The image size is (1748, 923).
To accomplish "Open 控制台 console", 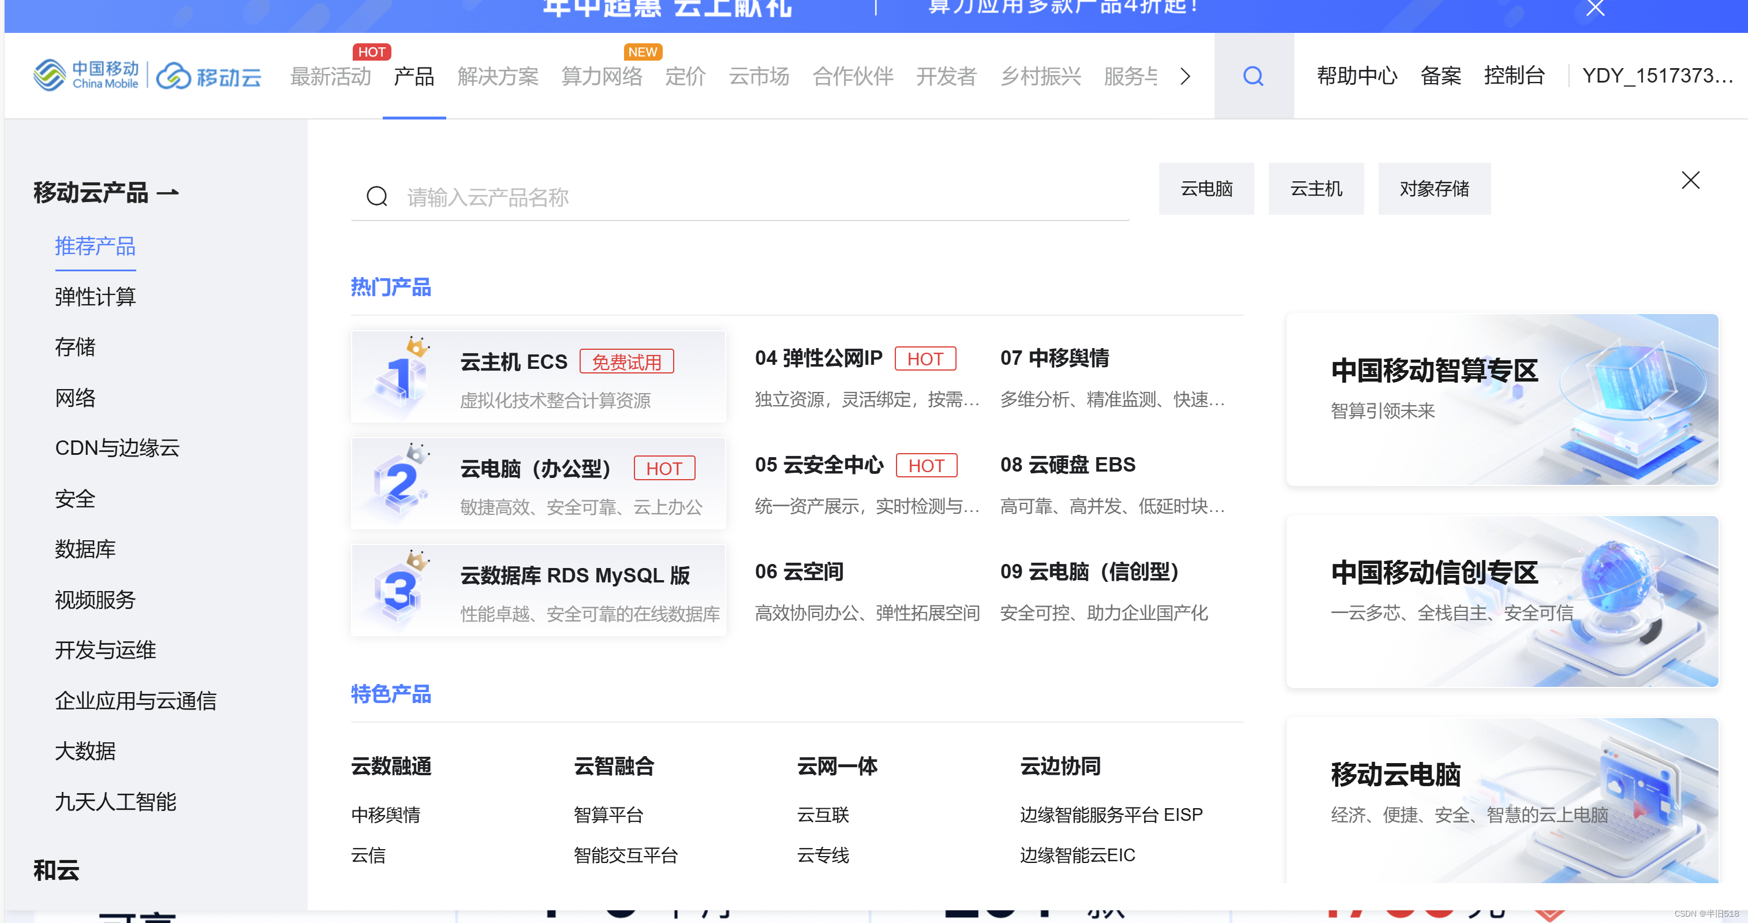I will pyautogui.click(x=1514, y=76).
